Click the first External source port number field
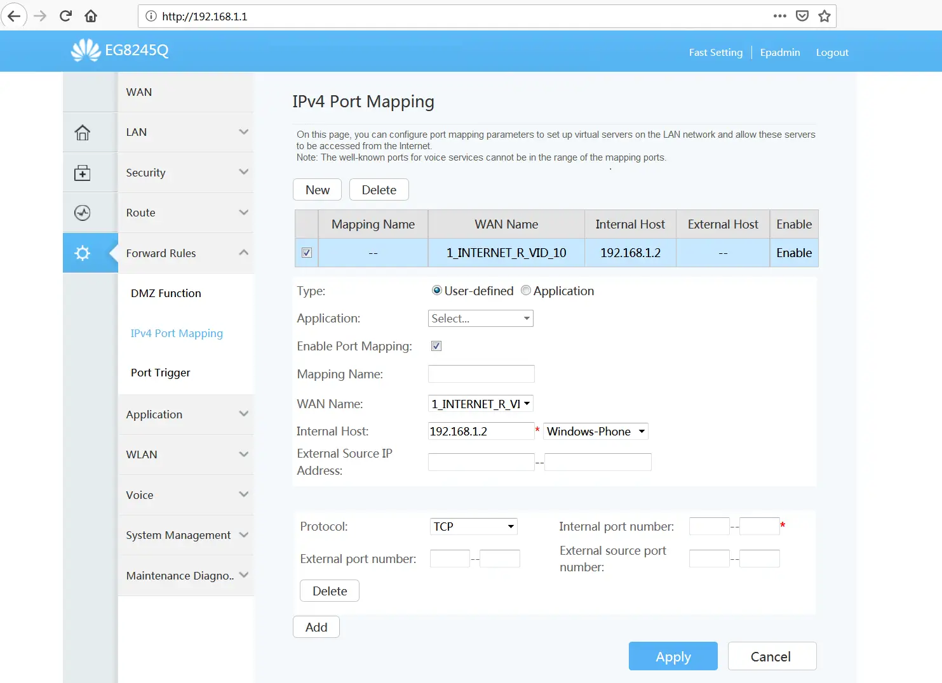The height and width of the screenshot is (683, 942). (x=710, y=559)
